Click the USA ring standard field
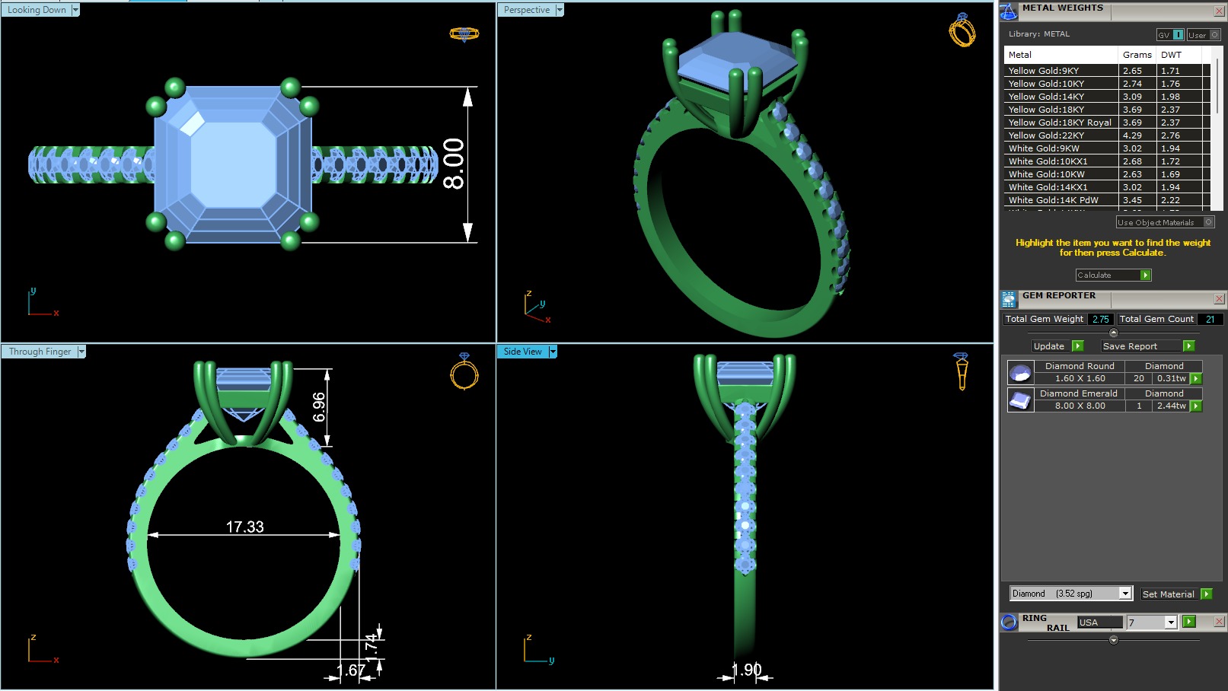 click(1100, 623)
